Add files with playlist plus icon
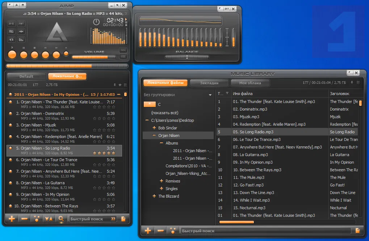 [12, 219]
